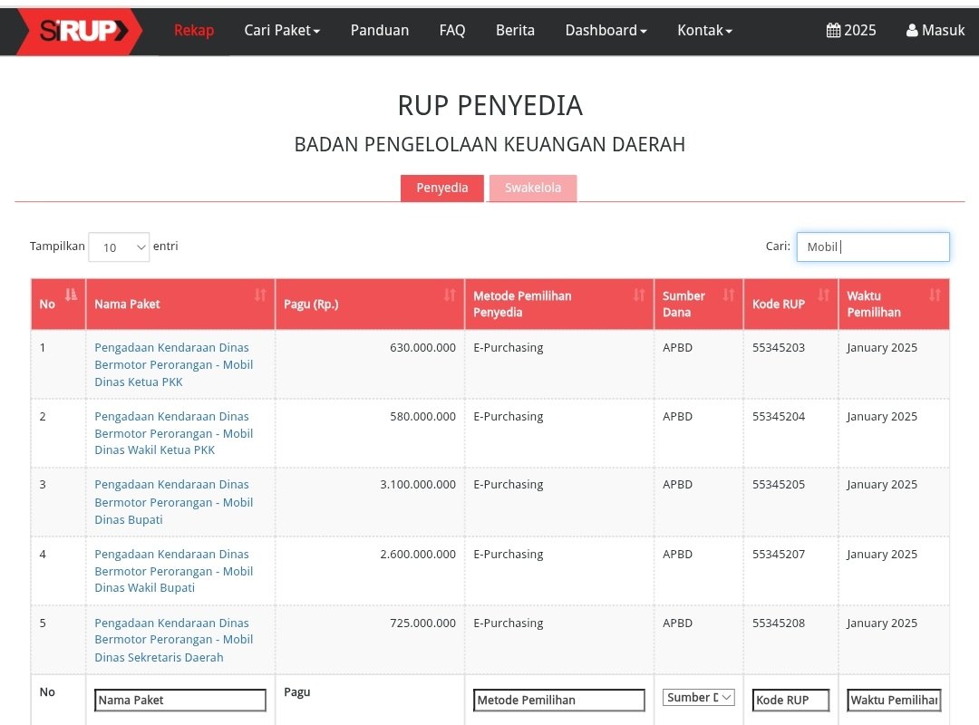Expand the Cari Paket menu
Screen dimensions: 979x725
tap(282, 31)
